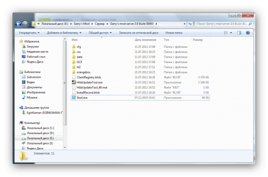Image resolution: width=268 pixels, height=177 pixels.
Task: Click the data folder icon
Action: pos(74,57)
